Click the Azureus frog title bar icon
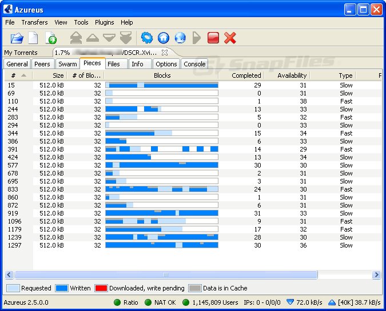The image size is (386, 311). pos(8,9)
